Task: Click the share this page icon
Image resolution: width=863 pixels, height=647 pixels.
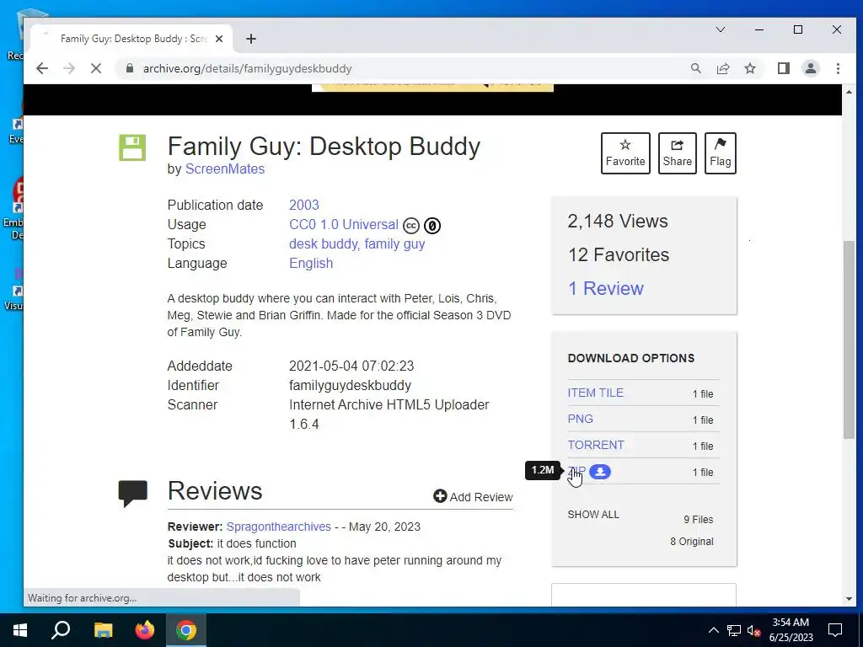Action: click(x=722, y=68)
